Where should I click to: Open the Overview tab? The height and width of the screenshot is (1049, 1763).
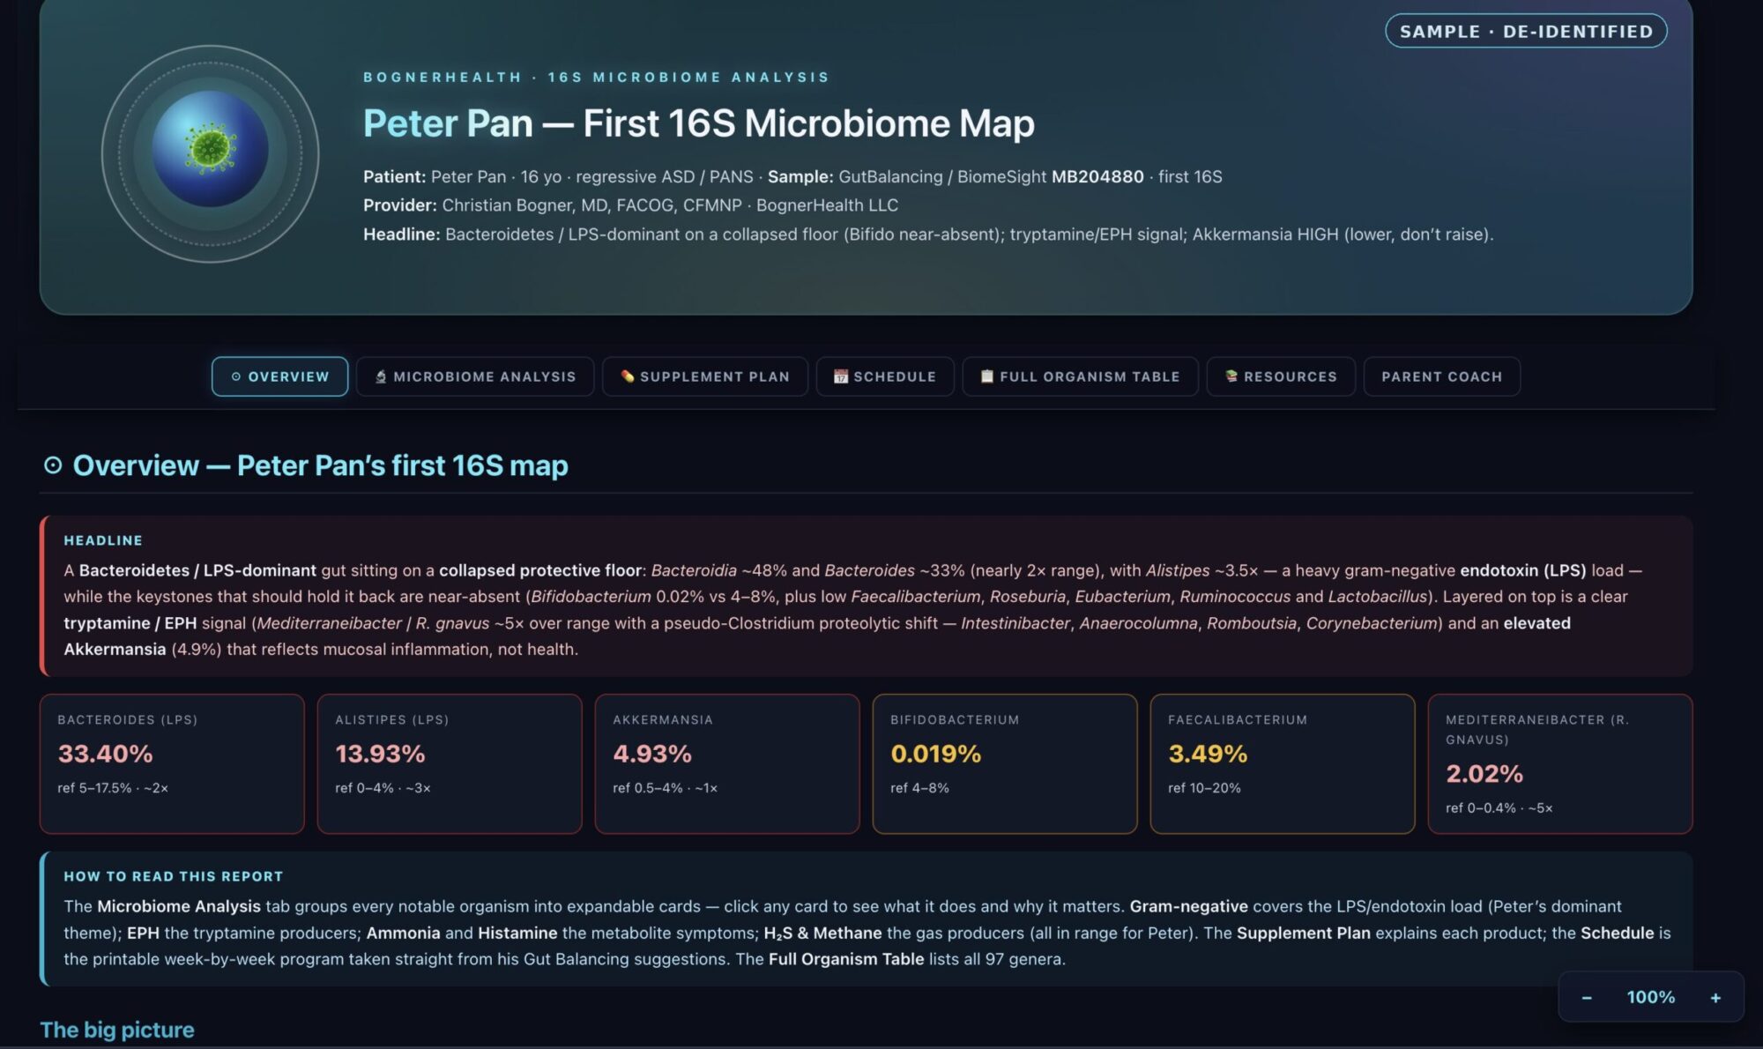pyautogui.click(x=279, y=376)
